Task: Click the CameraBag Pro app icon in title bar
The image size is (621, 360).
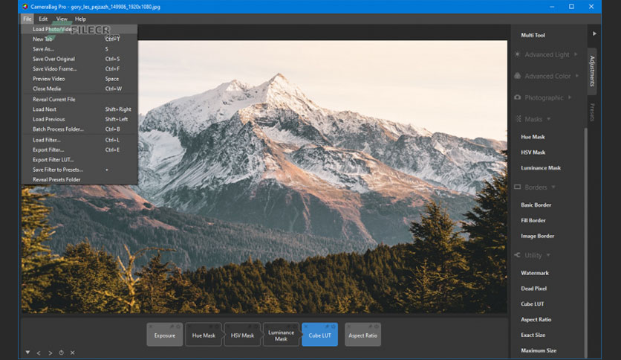Action: [x=25, y=7]
